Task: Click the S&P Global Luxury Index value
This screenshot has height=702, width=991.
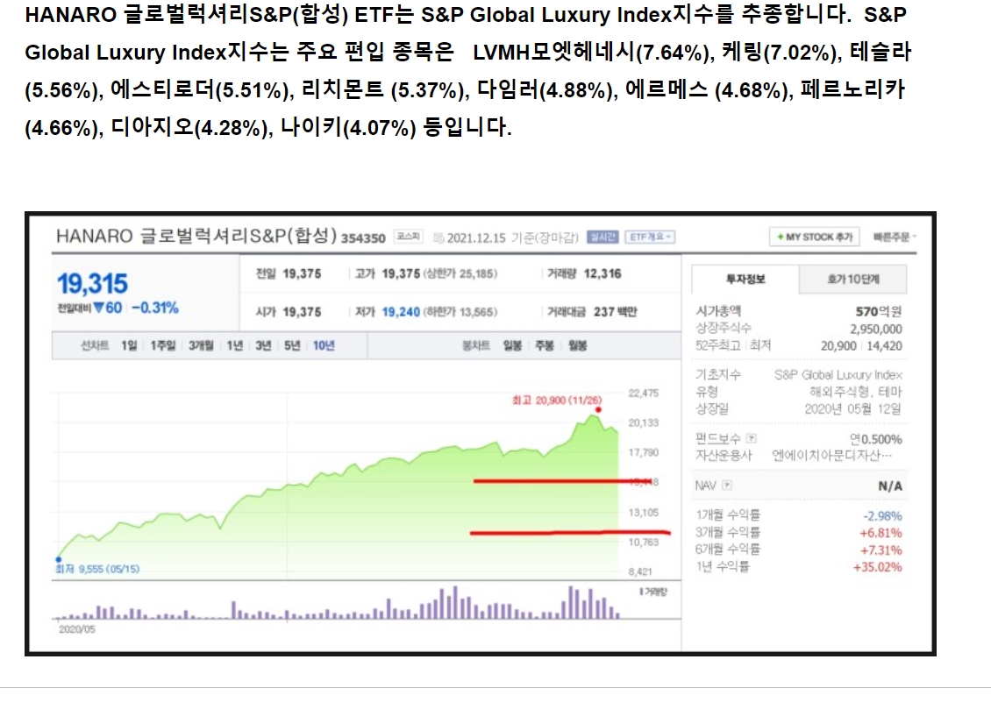Action: [x=838, y=375]
